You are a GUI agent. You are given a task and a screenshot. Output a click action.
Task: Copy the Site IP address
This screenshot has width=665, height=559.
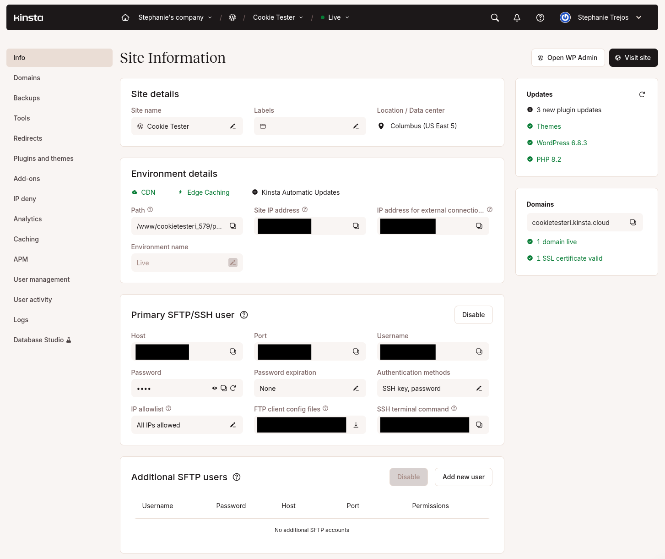(x=356, y=226)
